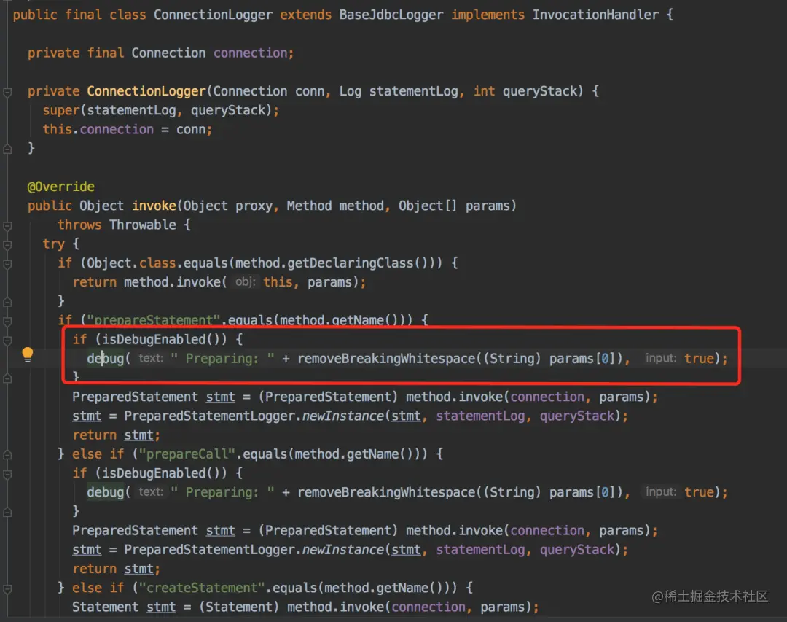Click 'Method method' parameter in invoke signature
This screenshot has width=787, height=622.
click(334, 206)
